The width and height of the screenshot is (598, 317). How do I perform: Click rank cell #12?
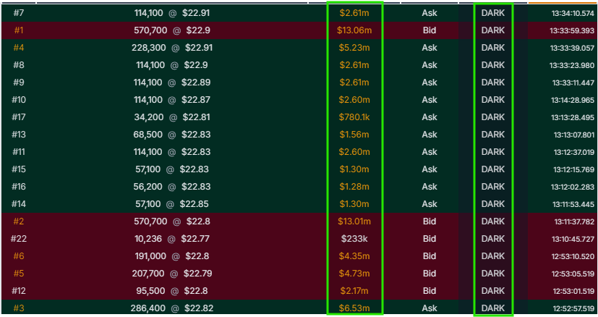(19, 291)
